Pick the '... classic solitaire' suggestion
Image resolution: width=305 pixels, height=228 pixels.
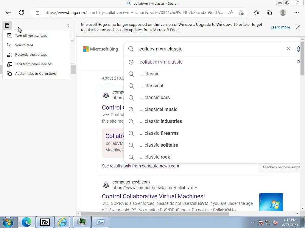(x=212, y=145)
